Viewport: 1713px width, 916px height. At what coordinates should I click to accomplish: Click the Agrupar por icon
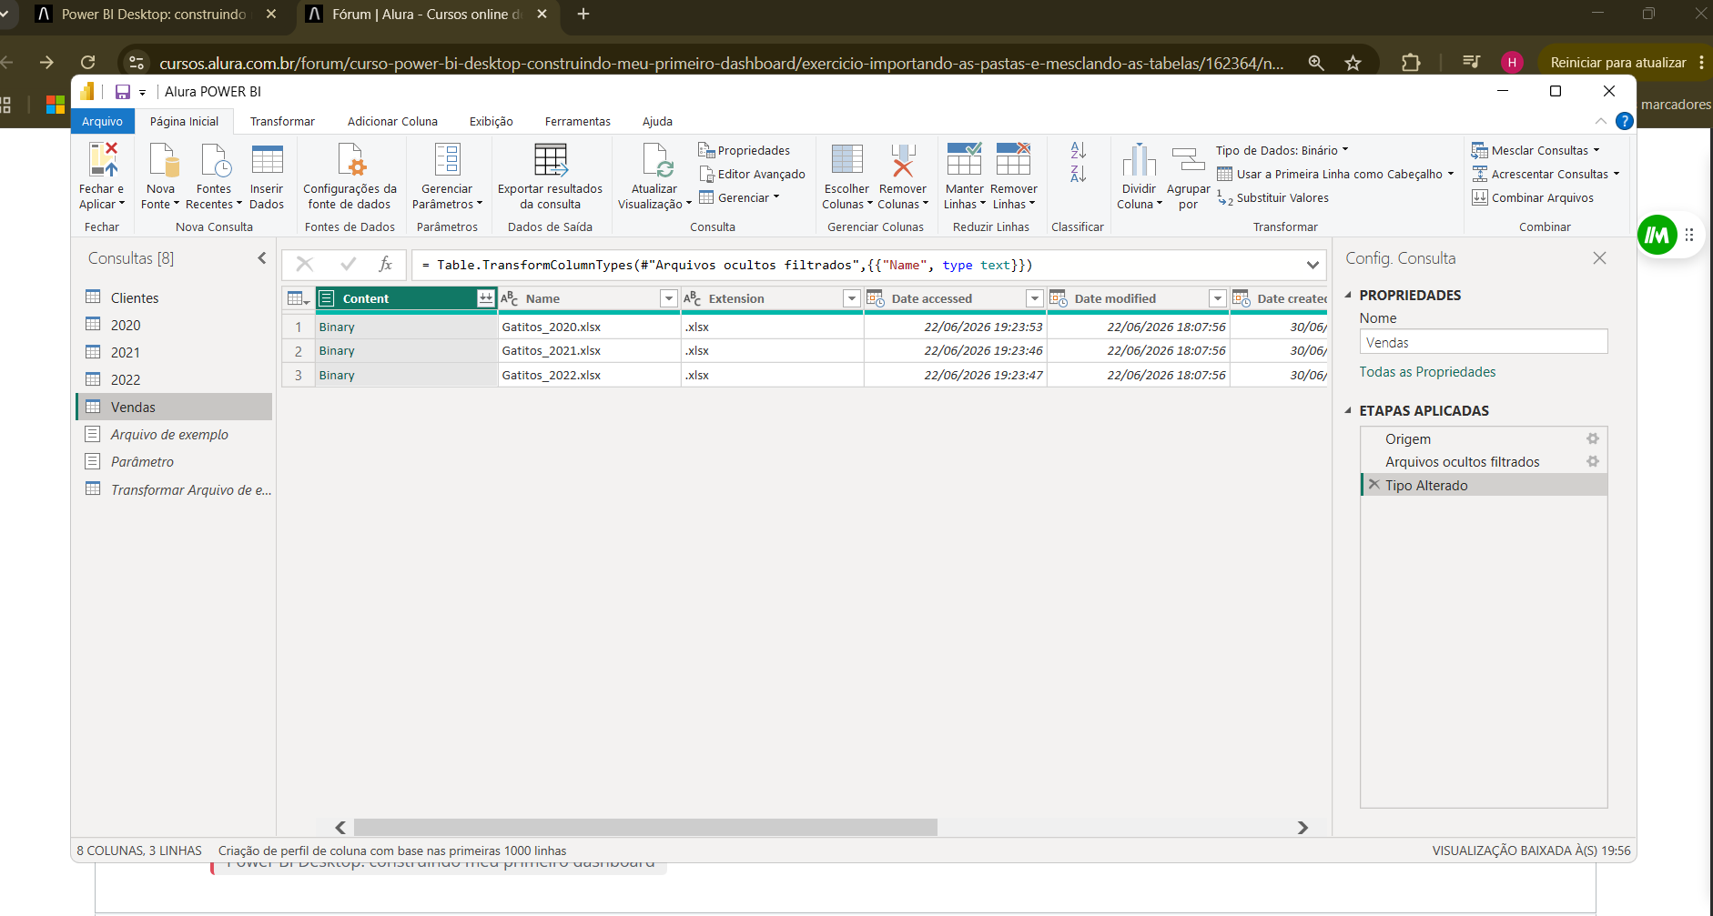pos(1188,160)
